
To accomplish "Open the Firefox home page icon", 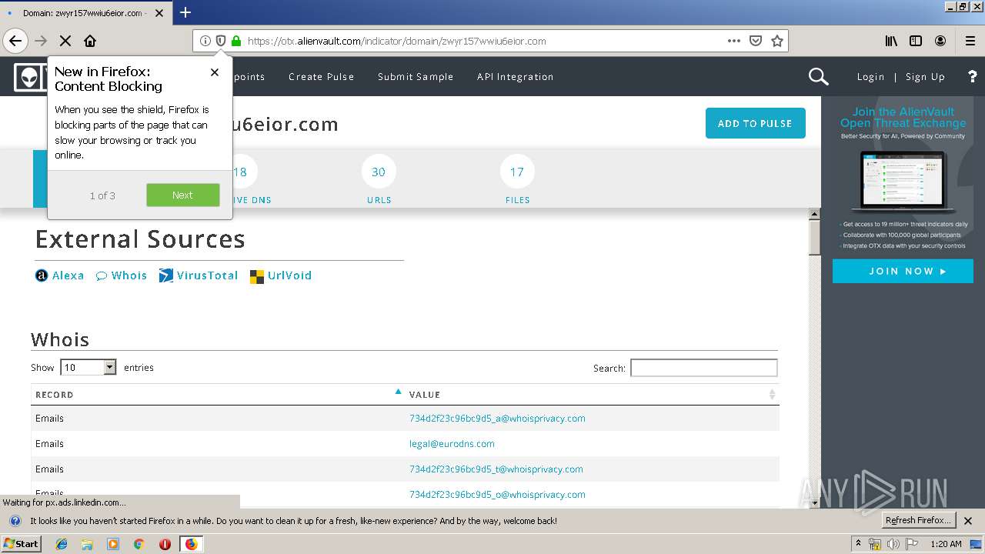I will 90,41.
